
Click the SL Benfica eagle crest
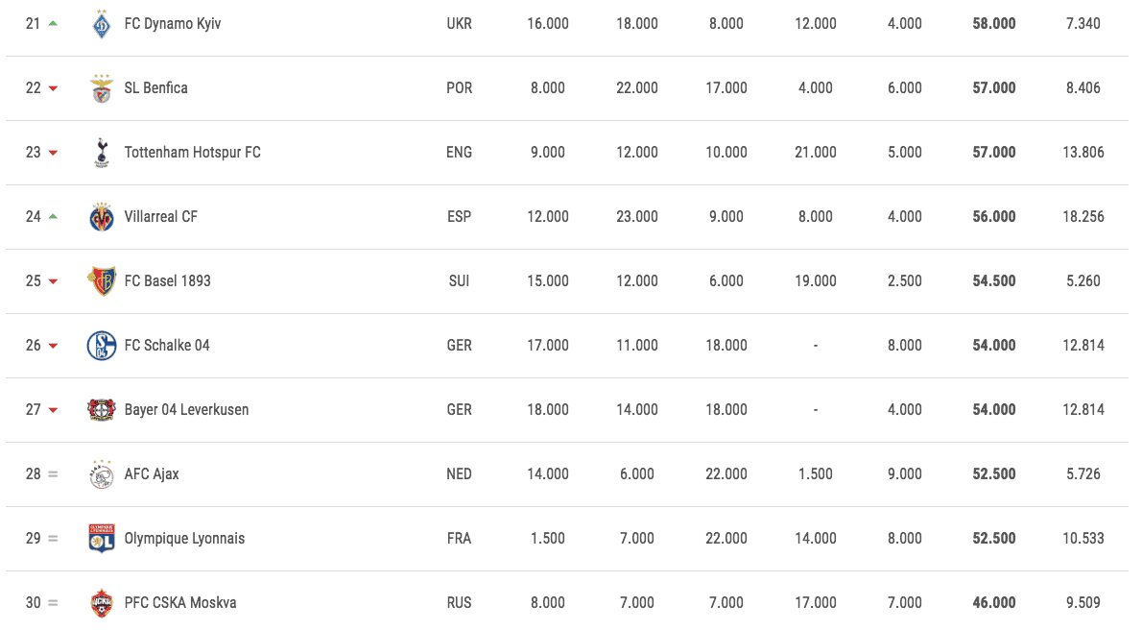[x=101, y=88]
